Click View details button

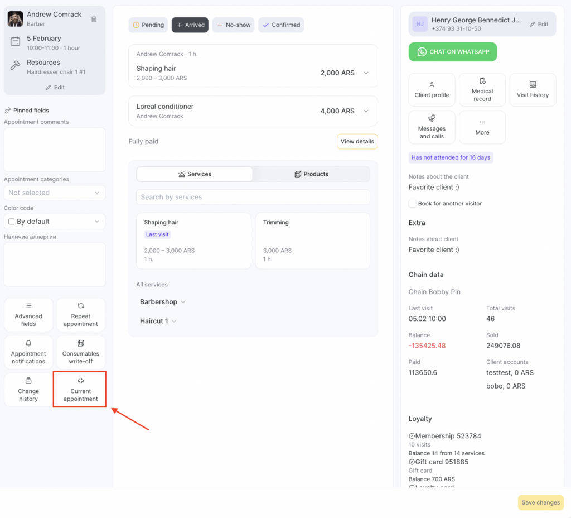coord(357,142)
